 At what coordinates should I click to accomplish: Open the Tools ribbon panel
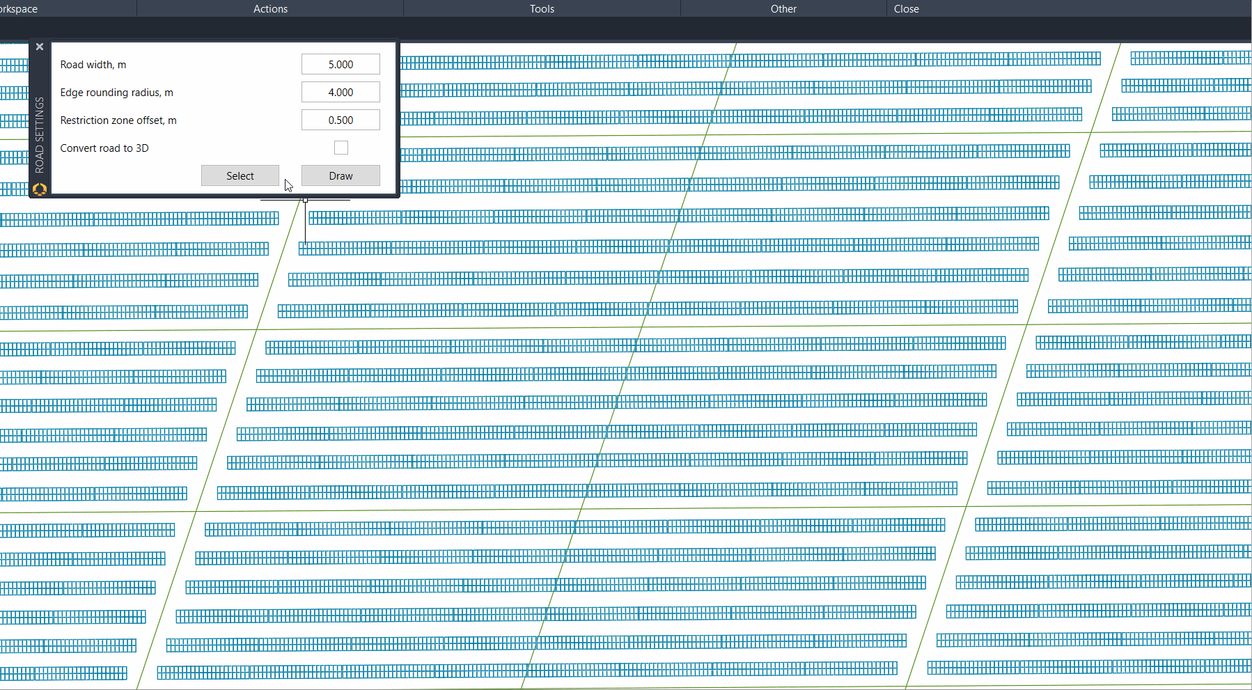(542, 8)
